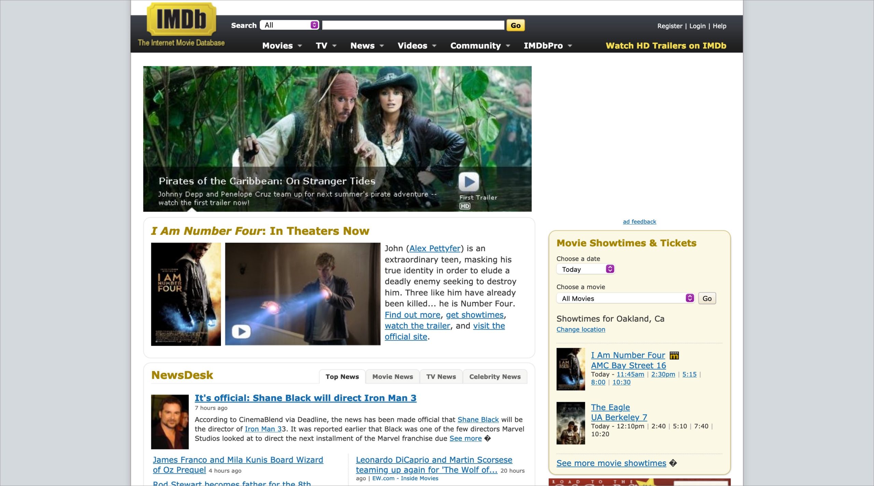Click See more movie showtimes link
The height and width of the screenshot is (486, 874).
pyautogui.click(x=611, y=463)
